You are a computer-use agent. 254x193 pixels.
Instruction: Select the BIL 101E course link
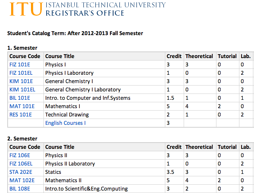tap(20, 98)
